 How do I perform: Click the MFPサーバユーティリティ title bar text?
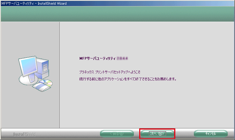coord(18,4)
